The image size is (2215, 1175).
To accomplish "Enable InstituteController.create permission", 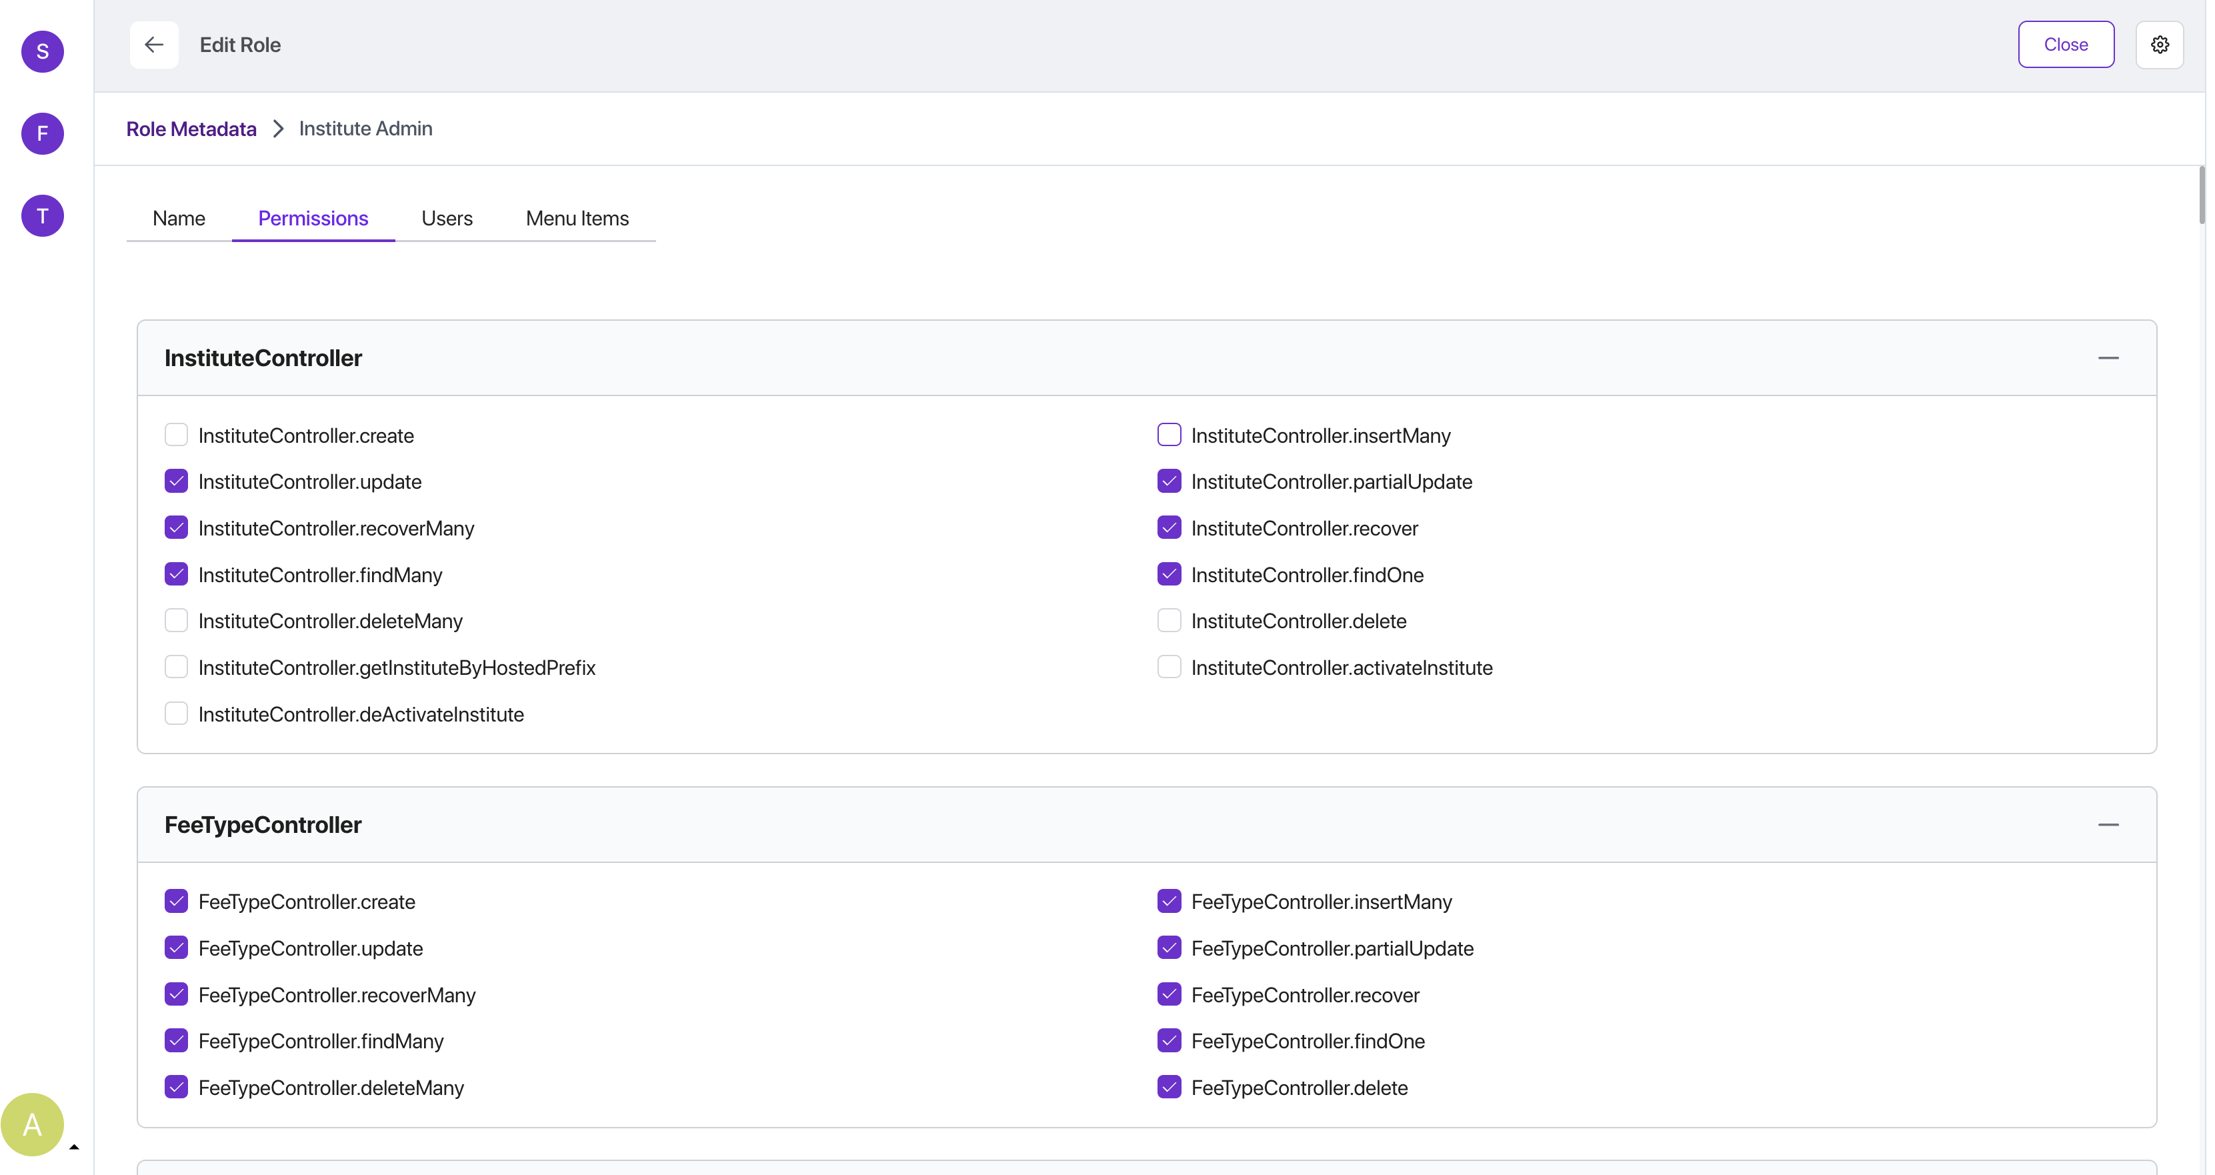I will coord(176,434).
